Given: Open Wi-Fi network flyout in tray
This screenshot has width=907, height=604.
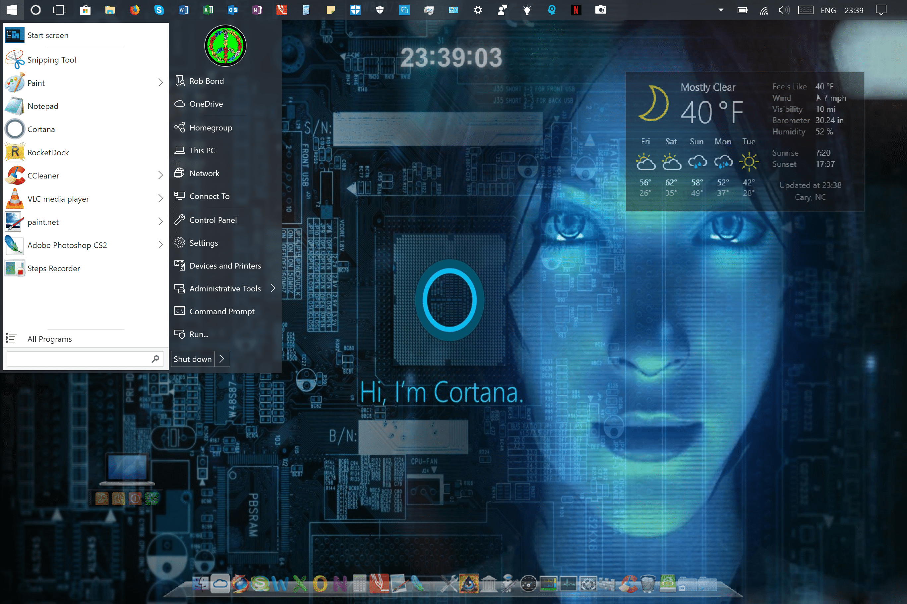Looking at the screenshot, I should pos(764,10).
